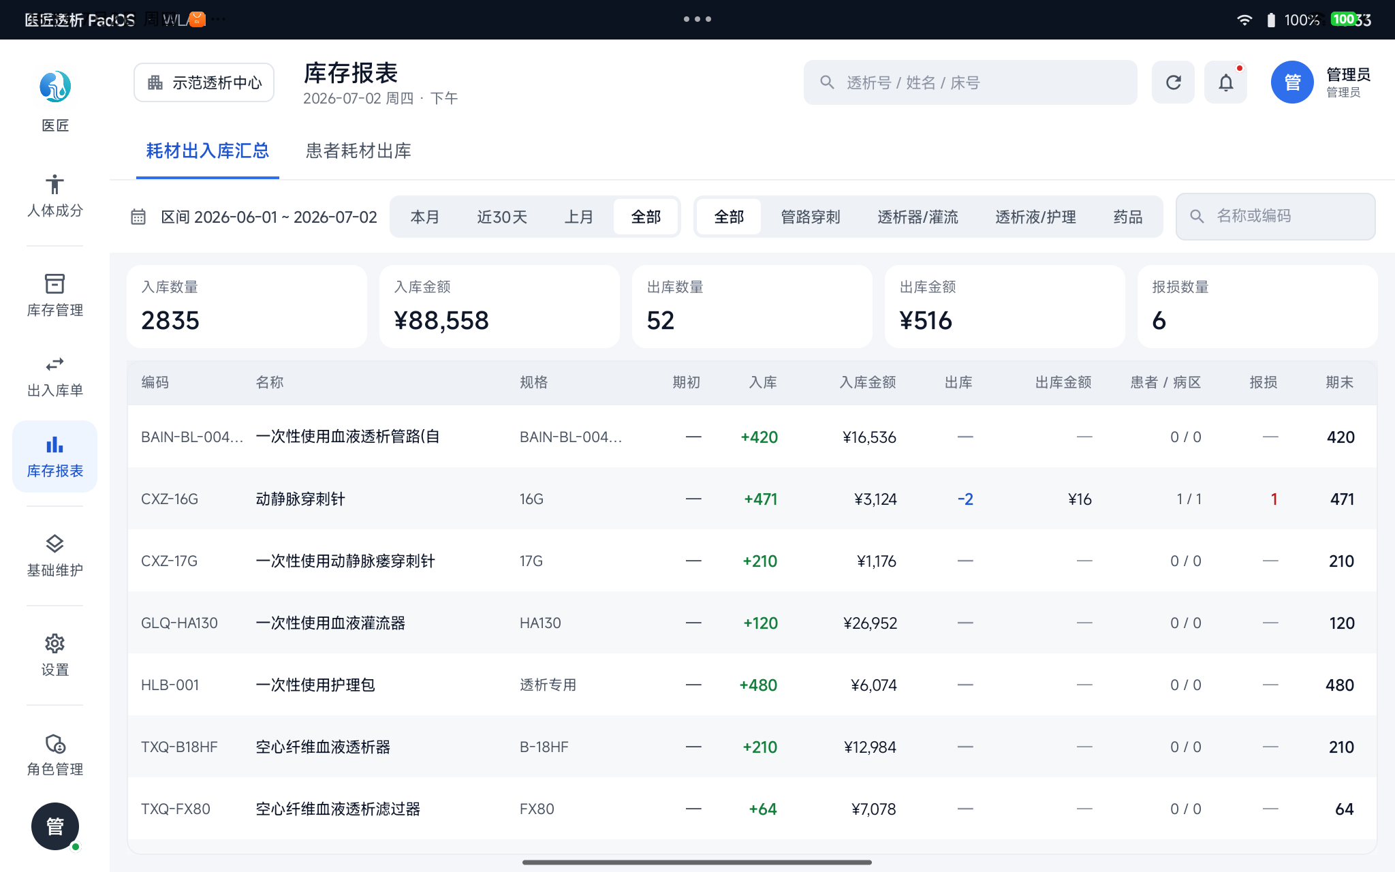Select 库存报表 sidebar item
This screenshot has width=1395, height=872.
click(54, 456)
